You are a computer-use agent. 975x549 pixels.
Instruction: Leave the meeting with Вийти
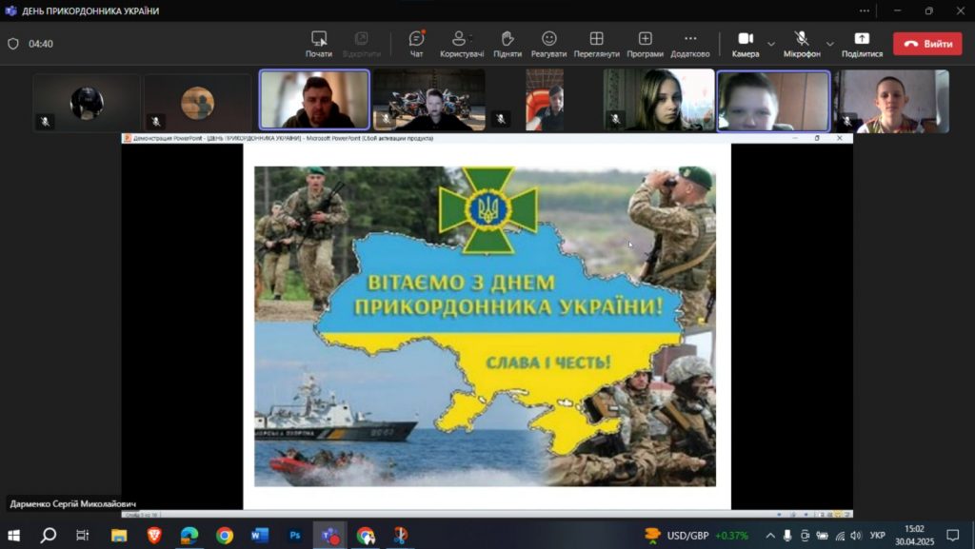(x=927, y=44)
